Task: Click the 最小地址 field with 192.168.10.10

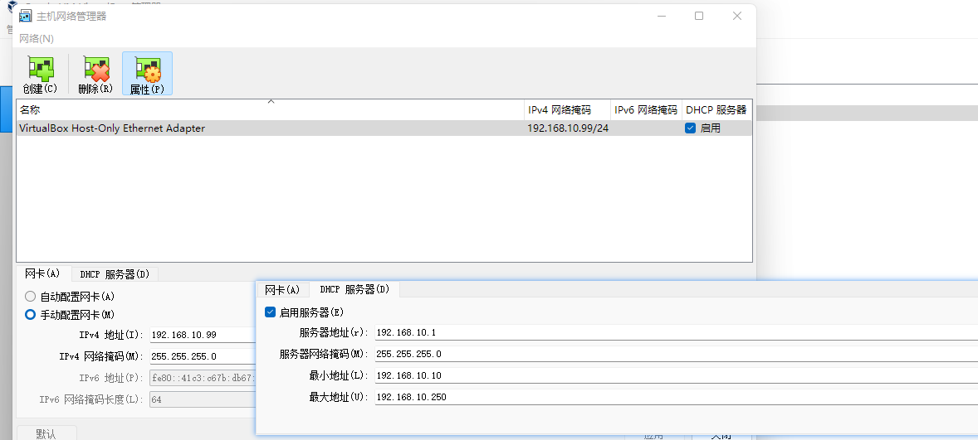Action: [676, 375]
